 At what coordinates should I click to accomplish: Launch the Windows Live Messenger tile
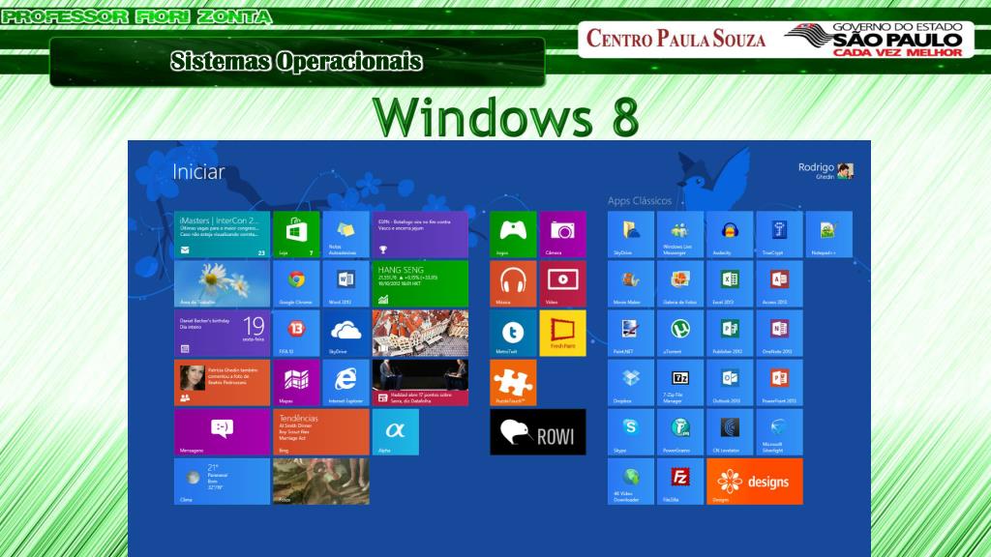[680, 234]
